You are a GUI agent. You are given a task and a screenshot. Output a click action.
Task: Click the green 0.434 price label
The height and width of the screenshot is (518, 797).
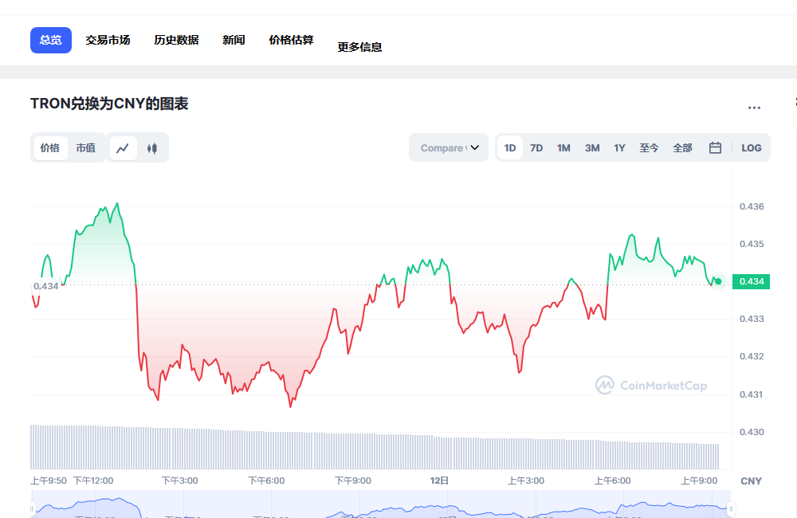[x=752, y=281]
